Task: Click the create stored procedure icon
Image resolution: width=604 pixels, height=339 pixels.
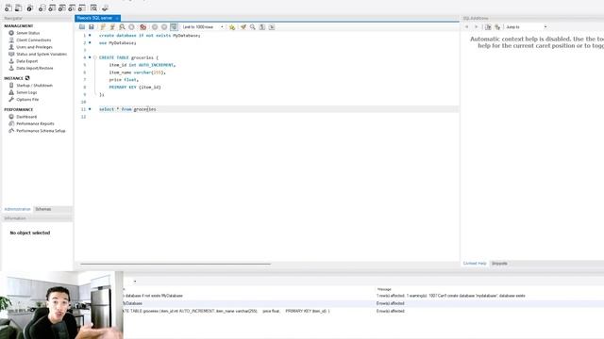Action: pyautogui.click(x=72, y=8)
